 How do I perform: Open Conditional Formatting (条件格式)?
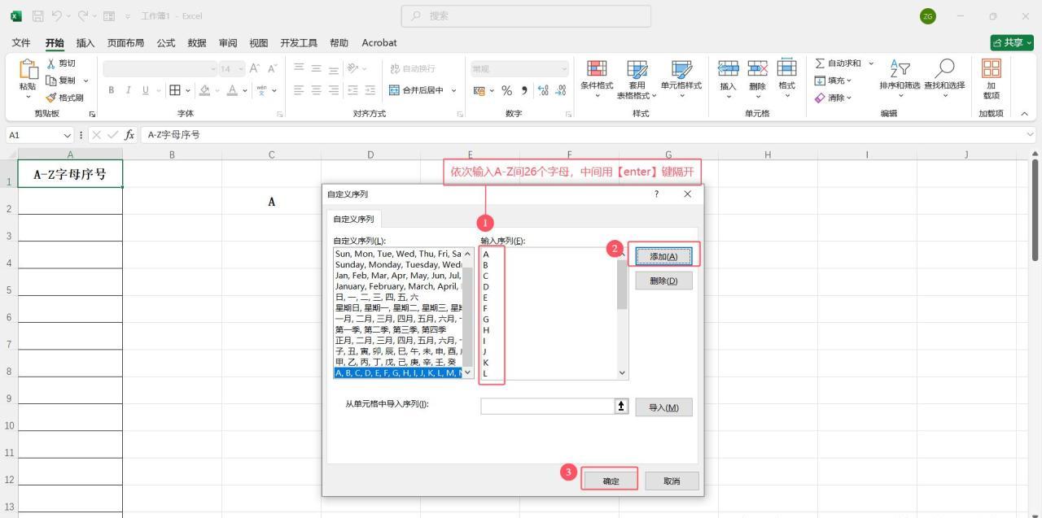pyautogui.click(x=597, y=79)
